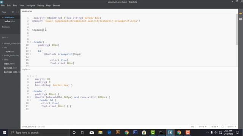Open index.html in project tree
The height and width of the screenshot is (136, 243).
tap(9, 64)
